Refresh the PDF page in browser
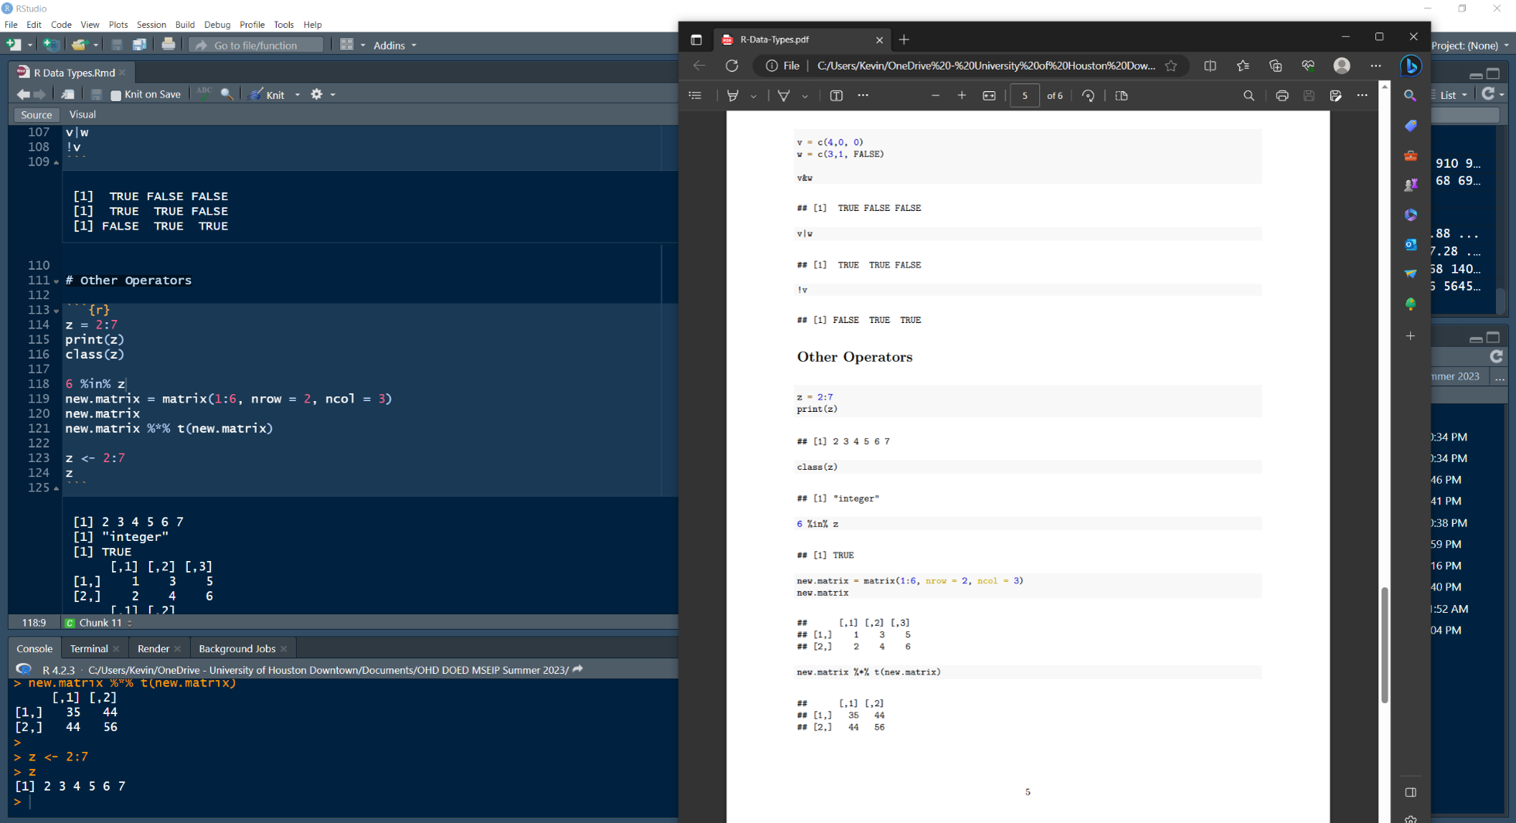The height and width of the screenshot is (823, 1516). (731, 66)
